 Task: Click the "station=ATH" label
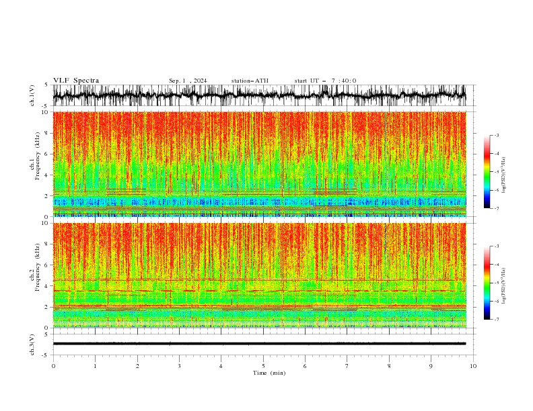click(250, 81)
